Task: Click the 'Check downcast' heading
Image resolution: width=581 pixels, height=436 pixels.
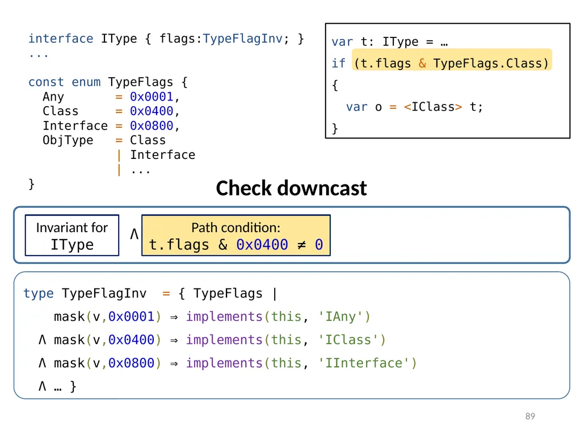Action: [291, 188]
